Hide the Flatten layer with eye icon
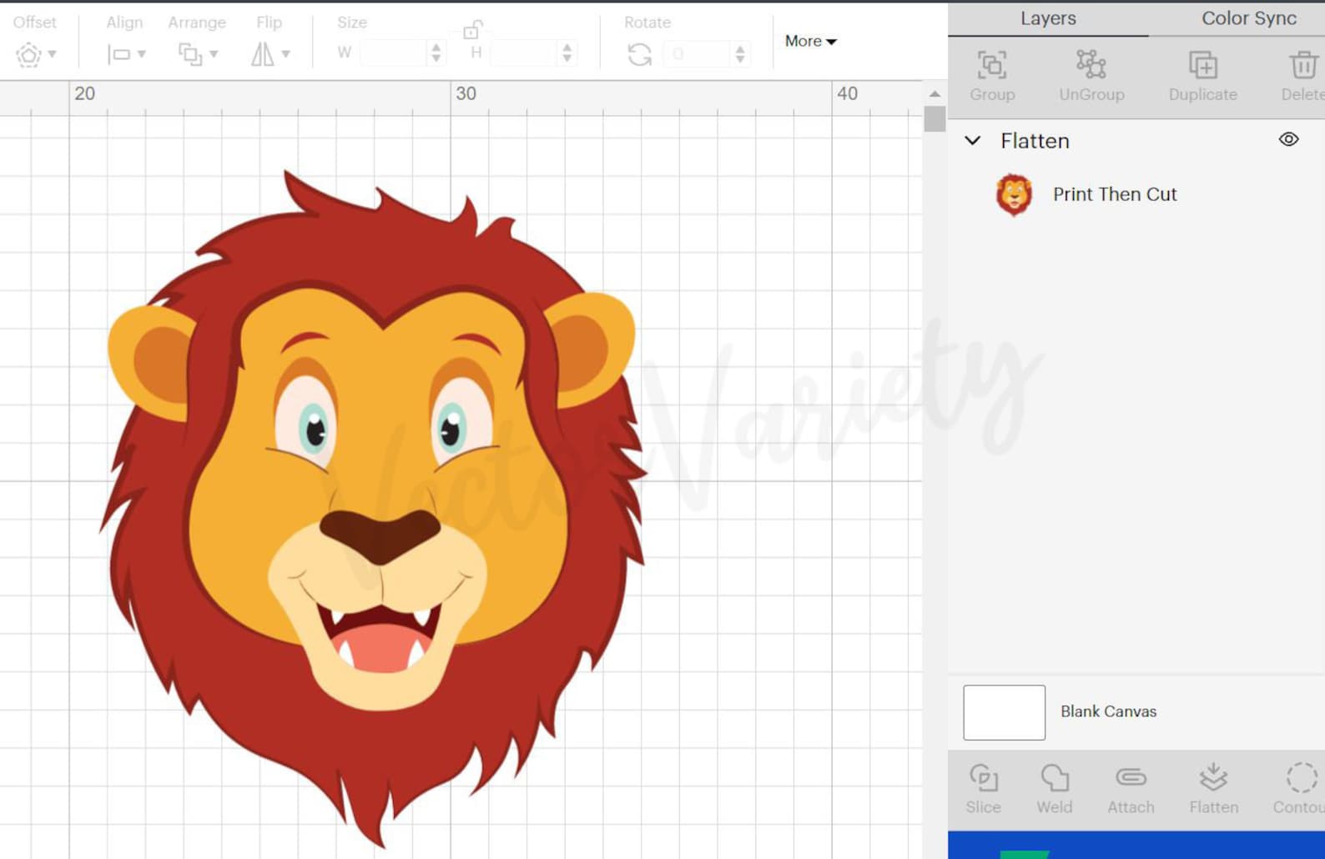The height and width of the screenshot is (859, 1325). coord(1288,139)
